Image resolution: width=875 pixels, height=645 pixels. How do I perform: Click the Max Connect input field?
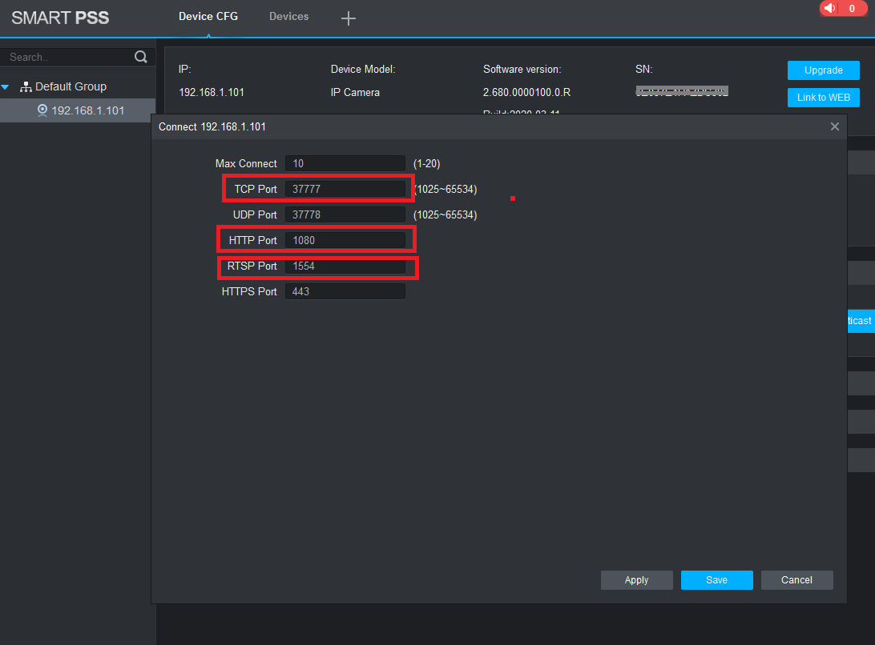[345, 163]
